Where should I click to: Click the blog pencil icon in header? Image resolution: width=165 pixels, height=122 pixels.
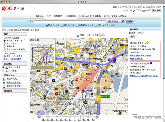[x=134, y=11]
